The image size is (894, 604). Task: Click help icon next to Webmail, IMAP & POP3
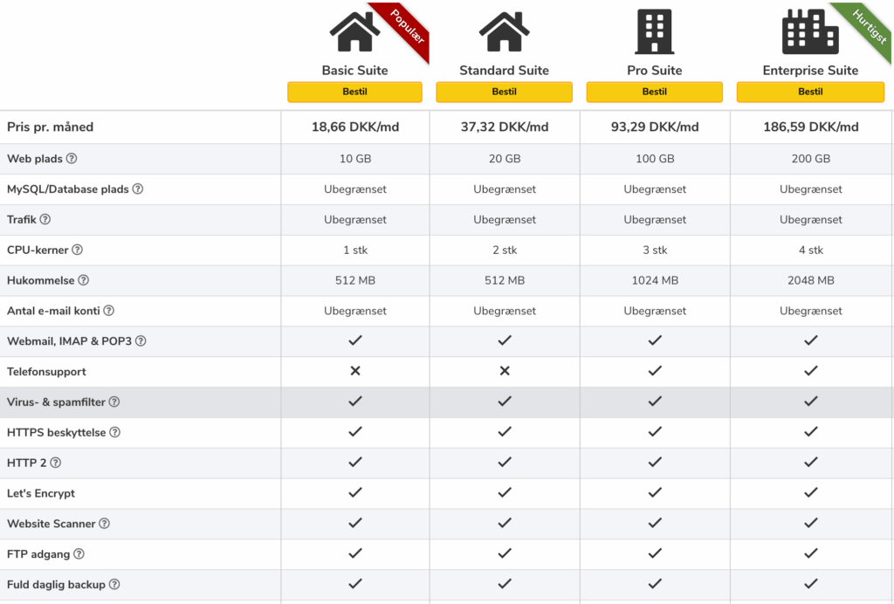click(x=141, y=340)
